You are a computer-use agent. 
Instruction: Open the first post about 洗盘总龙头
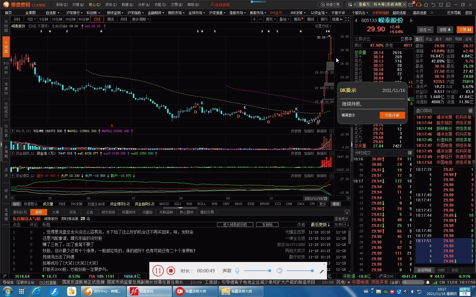[x=118, y=232]
